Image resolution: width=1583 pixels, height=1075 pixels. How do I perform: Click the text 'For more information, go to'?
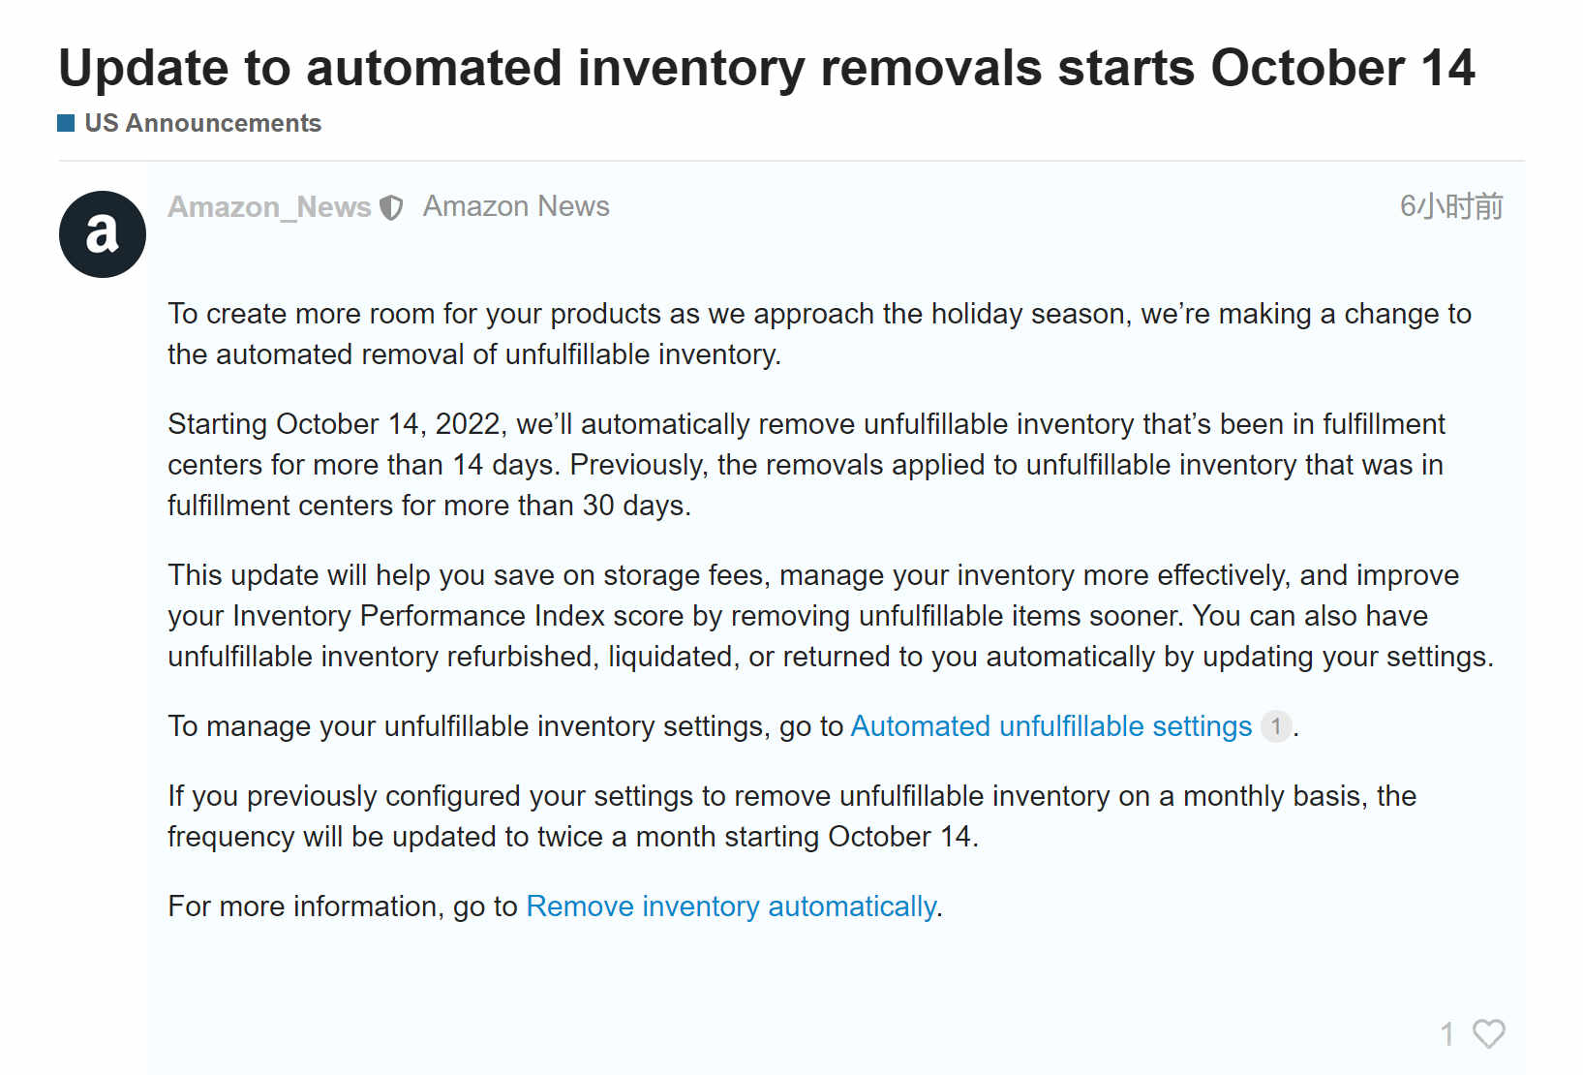click(x=343, y=906)
